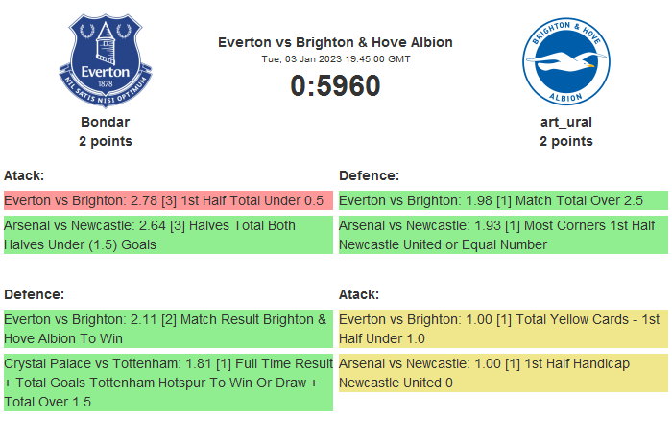Click the Everton club crest

106,60
